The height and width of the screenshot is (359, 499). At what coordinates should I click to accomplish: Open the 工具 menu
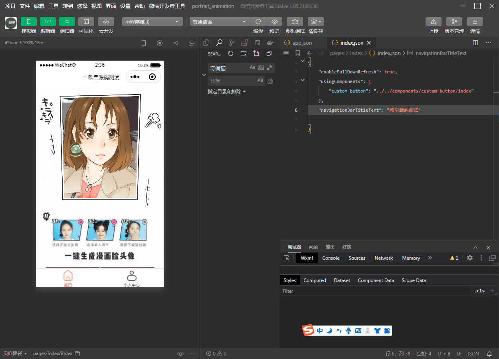click(53, 6)
